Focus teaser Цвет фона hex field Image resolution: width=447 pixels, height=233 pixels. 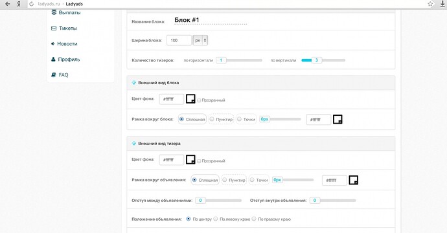171,160
